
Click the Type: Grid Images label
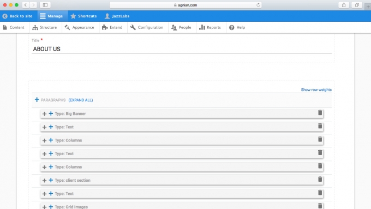click(71, 207)
